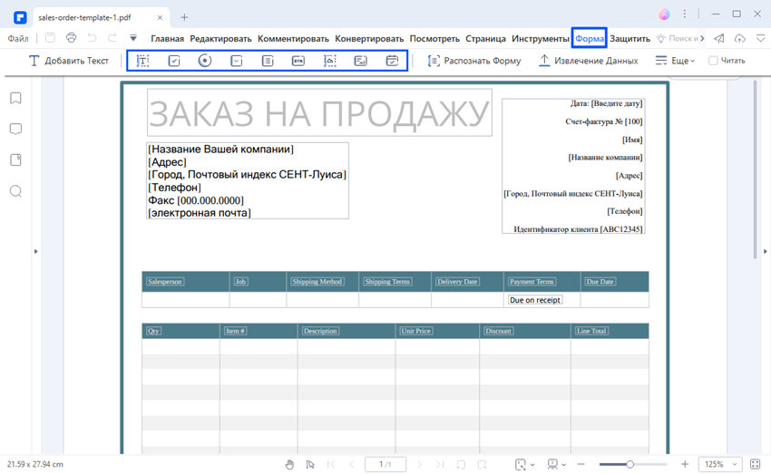Select the push button form tool
This screenshot has width=771, height=474.
(298, 61)
